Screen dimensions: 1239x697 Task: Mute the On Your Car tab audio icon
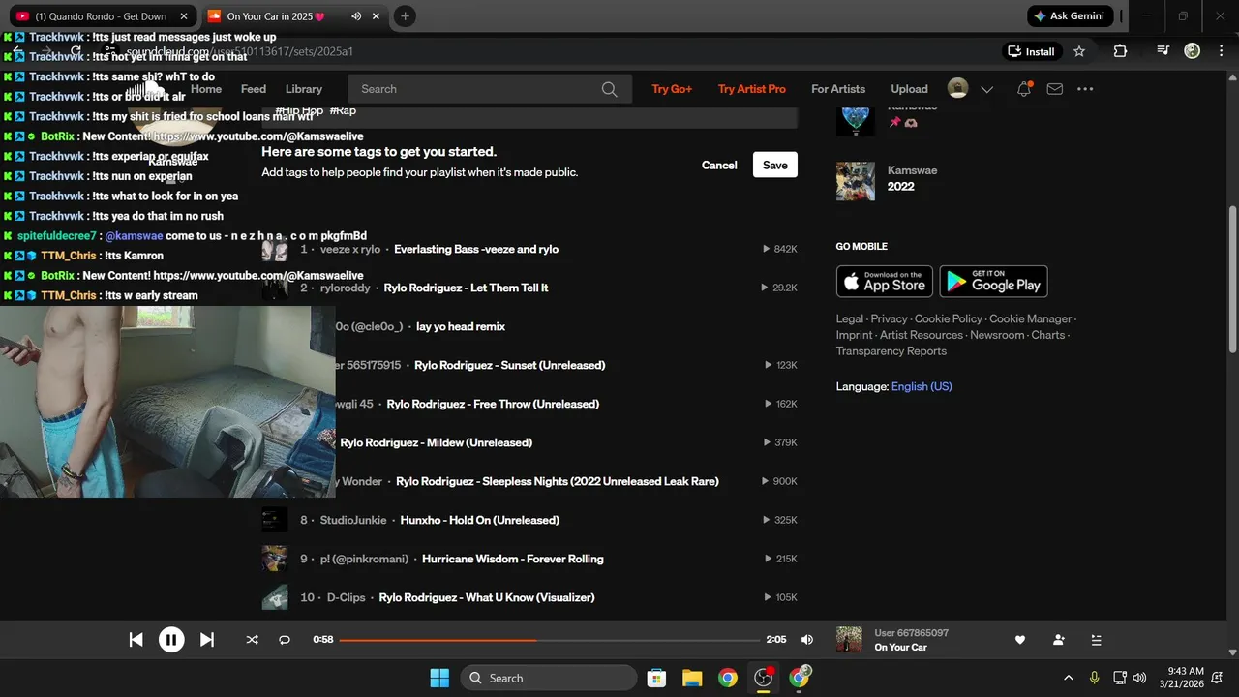point(356,16)
